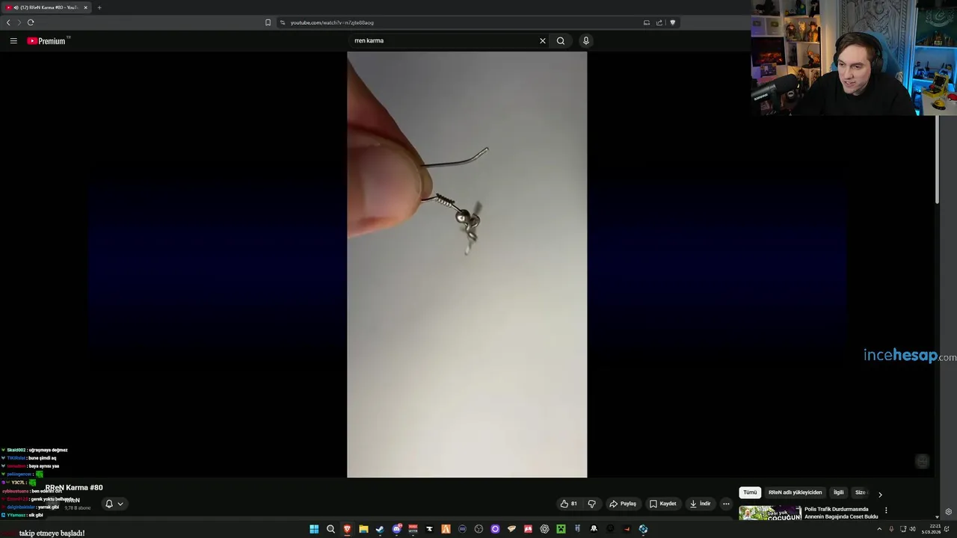Expand notification options chevron beside bell

[x=120, y=504]
